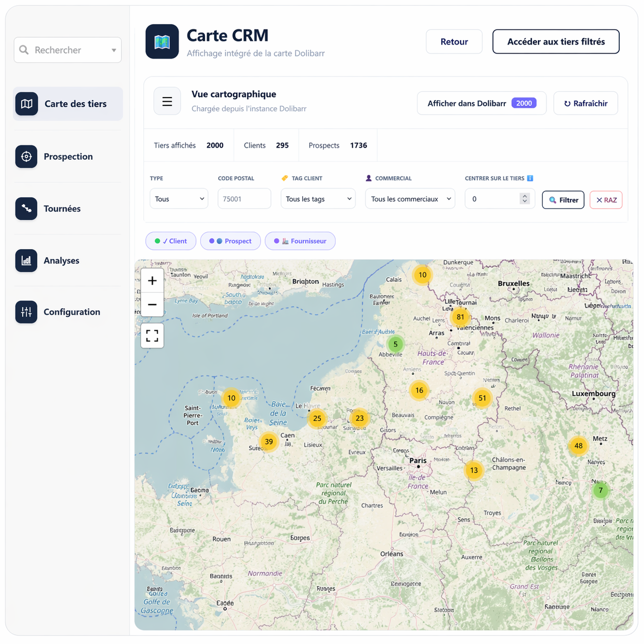Go to Carte des tiers section
Screen dimensions: 644x644
[68, 104]
